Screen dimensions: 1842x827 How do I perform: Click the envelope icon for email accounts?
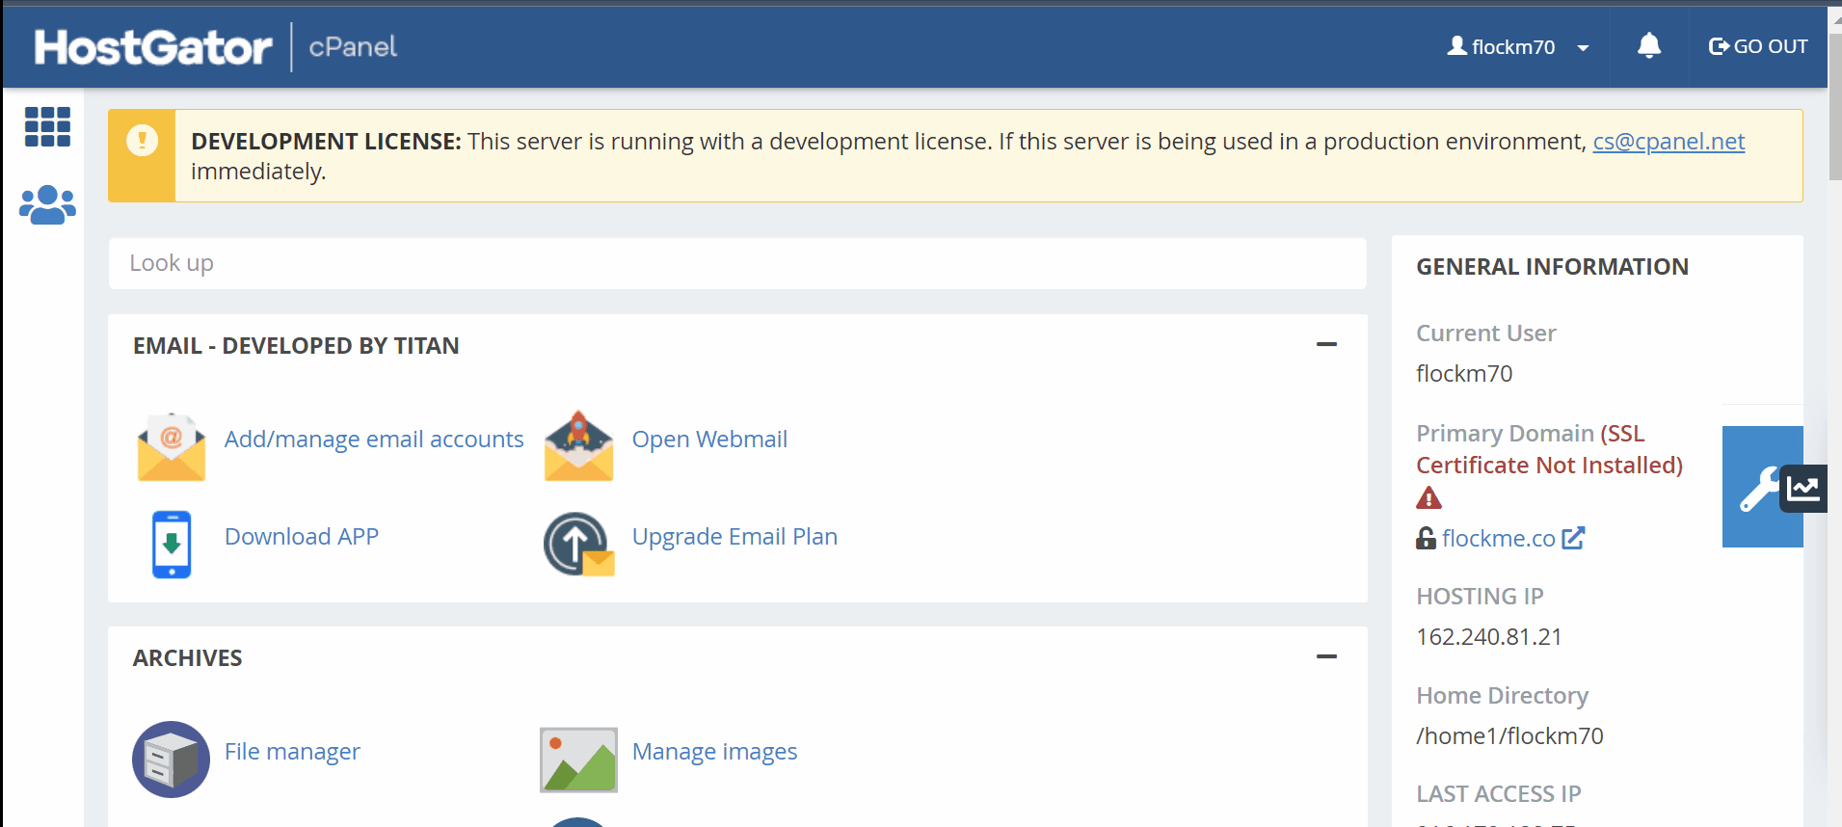click(x=172, y=446)
